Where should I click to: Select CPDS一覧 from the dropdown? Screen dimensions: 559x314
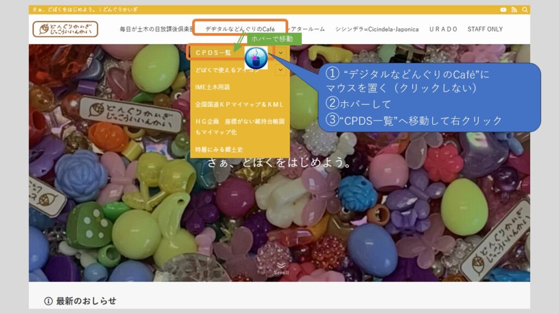coord(214,53)
